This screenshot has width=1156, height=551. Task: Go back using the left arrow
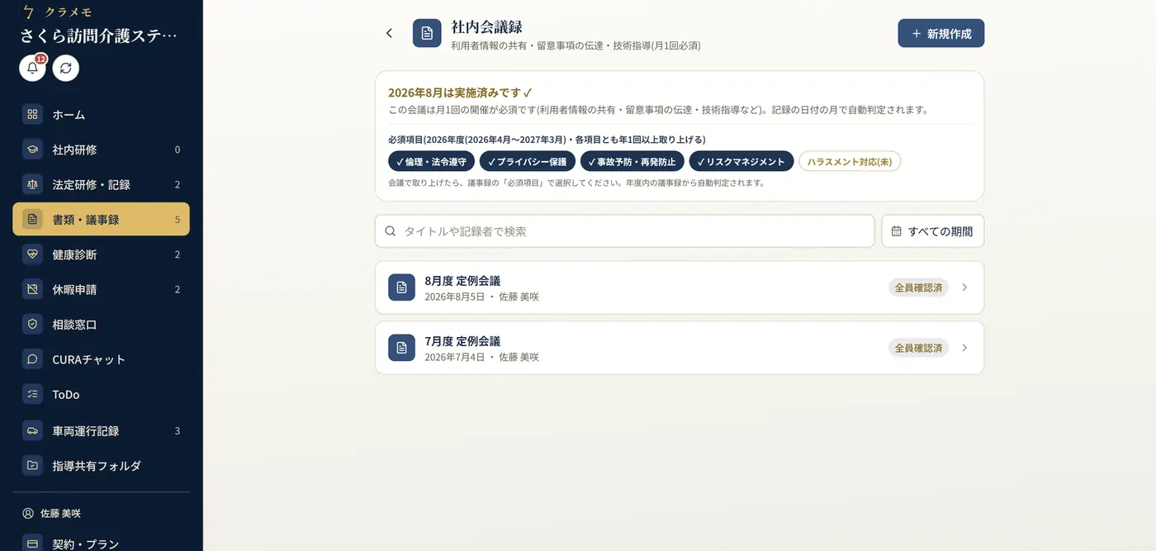pos(390,33)
